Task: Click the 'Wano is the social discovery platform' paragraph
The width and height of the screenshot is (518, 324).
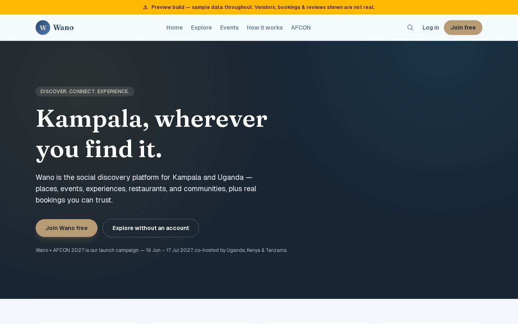Action: 146,189
